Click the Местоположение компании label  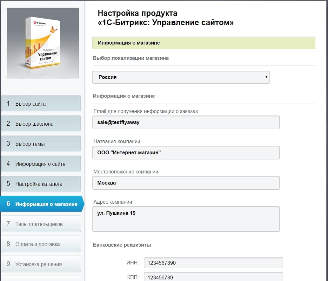pos(126,172)
